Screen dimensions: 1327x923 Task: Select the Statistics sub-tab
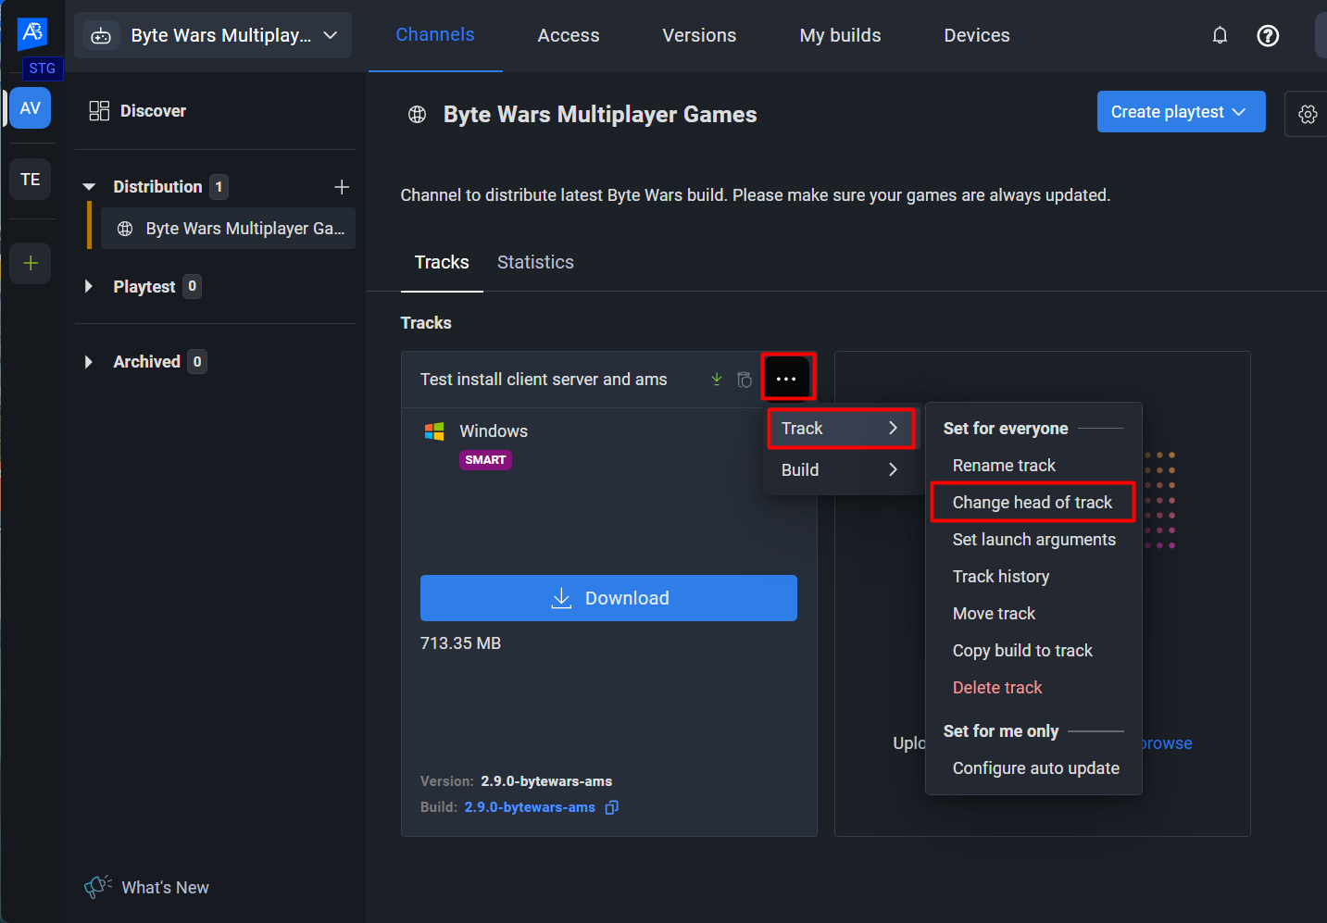click(535, 263)
